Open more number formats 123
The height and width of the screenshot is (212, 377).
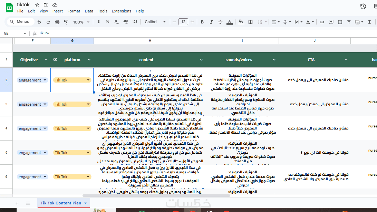point(135,22)
